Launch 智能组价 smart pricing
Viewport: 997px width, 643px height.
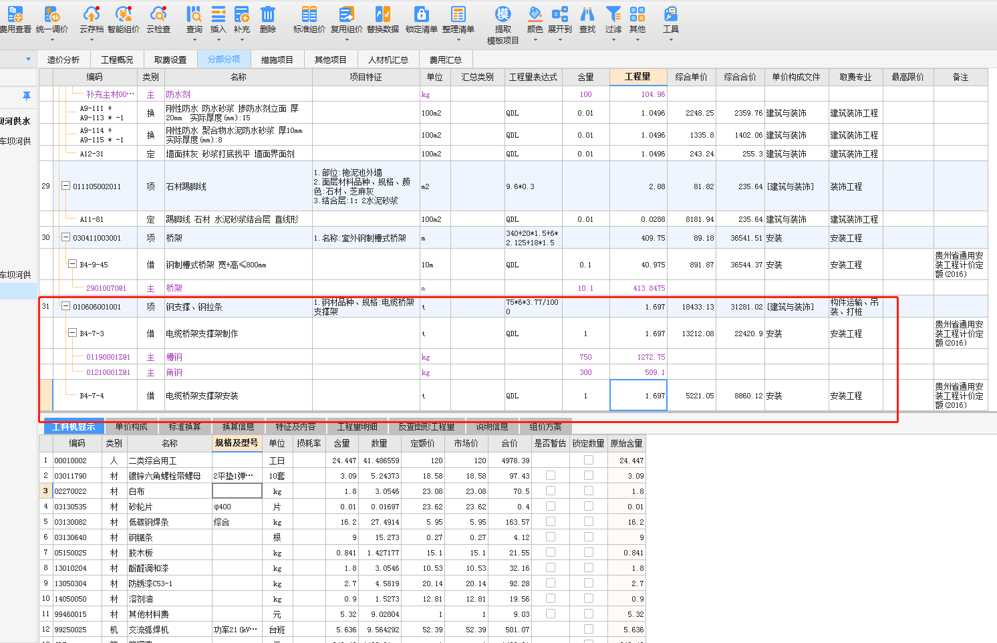click(124, 19)
